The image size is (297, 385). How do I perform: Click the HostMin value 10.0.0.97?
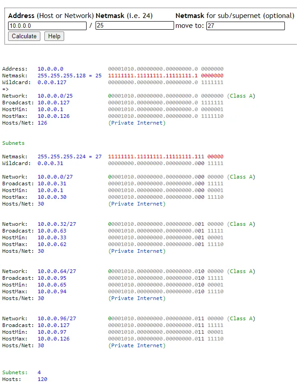point(52,332)
